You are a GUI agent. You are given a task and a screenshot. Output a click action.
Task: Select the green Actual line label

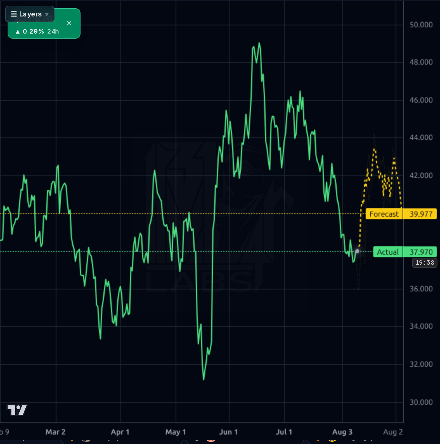[x=388, y=252]
